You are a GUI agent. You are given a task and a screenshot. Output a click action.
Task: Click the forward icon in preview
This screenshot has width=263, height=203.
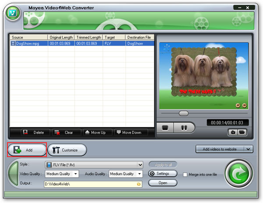coord(245,105)
